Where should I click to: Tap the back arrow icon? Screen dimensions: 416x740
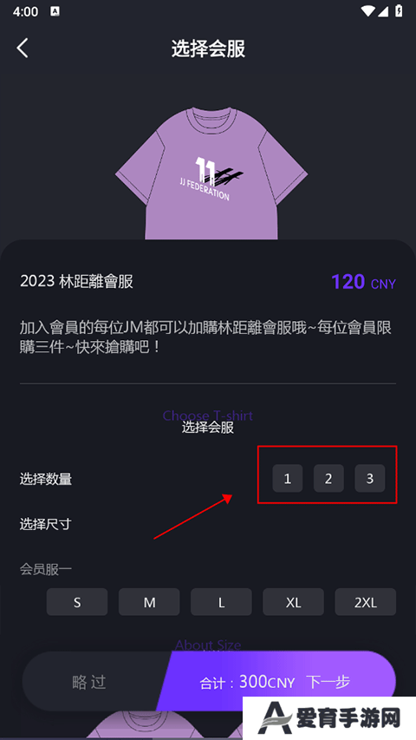point(23,48)
